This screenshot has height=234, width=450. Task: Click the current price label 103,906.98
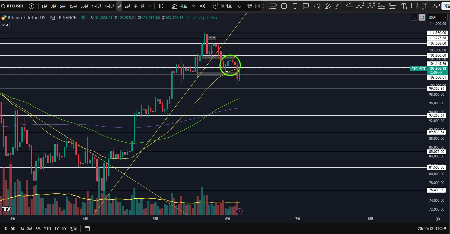coord(437,69)
